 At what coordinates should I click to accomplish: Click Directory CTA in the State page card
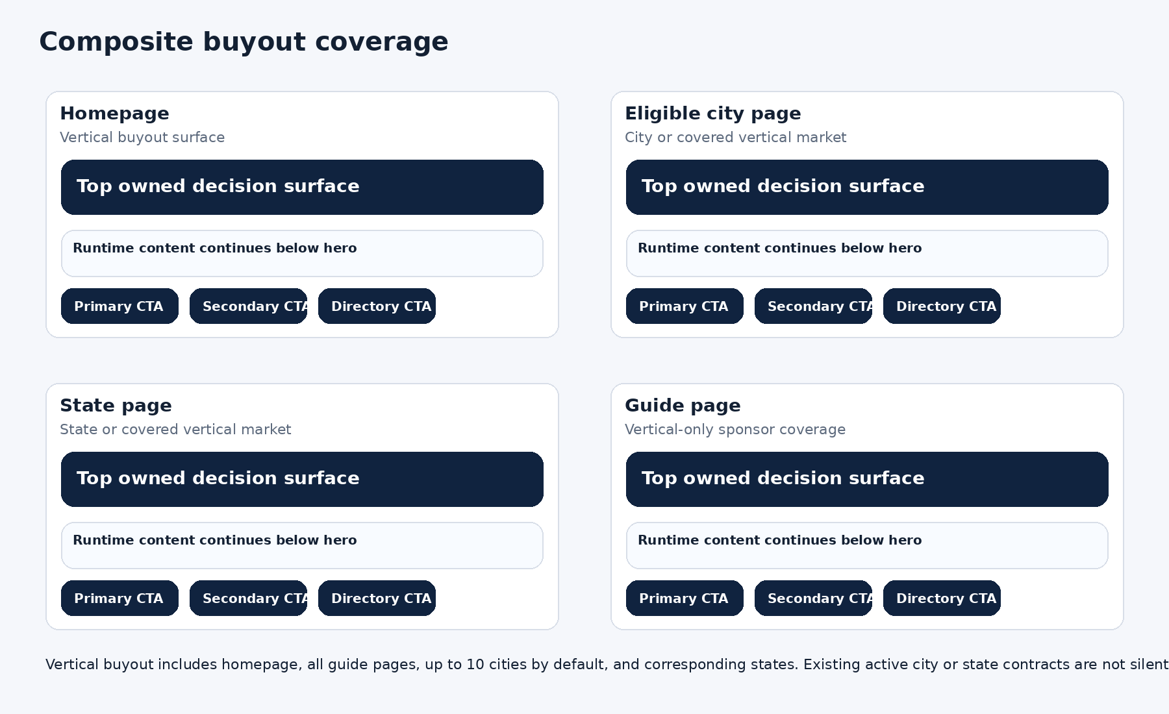click(377, 598)
